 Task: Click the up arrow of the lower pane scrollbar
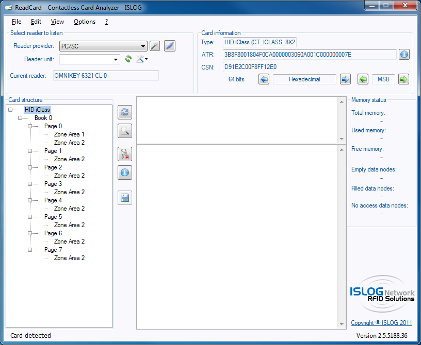(x=342, y=150)
